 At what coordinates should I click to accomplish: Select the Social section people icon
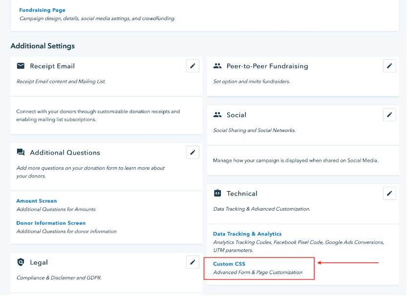point(217,115)
